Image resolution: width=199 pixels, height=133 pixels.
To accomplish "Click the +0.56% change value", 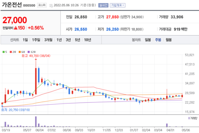I will [36, 28].
